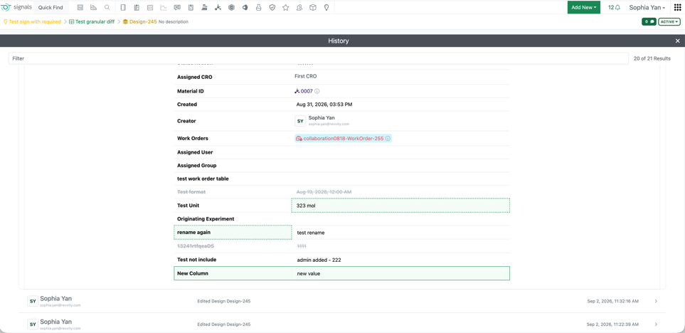Open the 3D cube icon
Viewport: 685px width, 333px height.
pyautogui.click(x=313, y=7)
